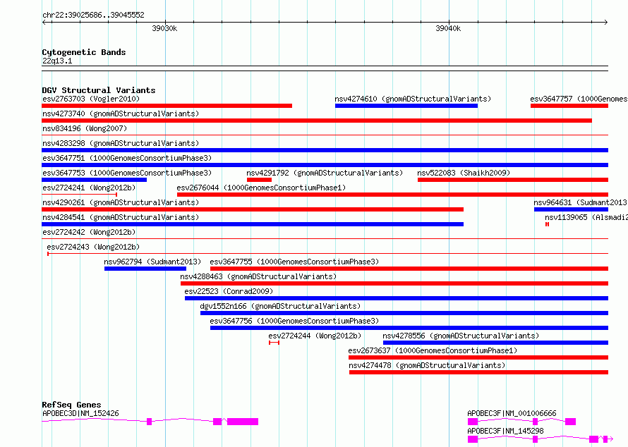Select nsv4288463 gnomAD variant label
The height and width of the screenshot is (447, 628).
tap(258, 276)
